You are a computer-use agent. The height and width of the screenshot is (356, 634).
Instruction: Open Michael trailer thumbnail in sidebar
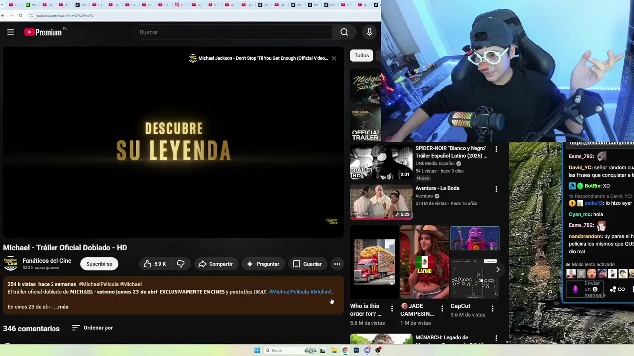tap(366, 87)
